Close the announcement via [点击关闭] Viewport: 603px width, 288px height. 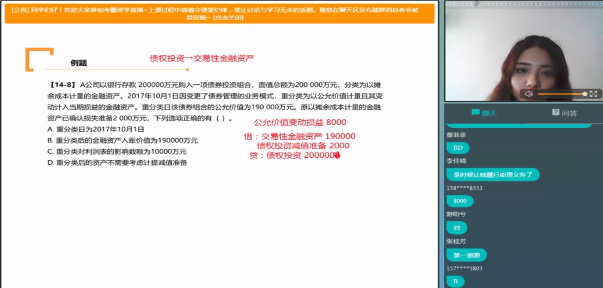tap(228, 17)
